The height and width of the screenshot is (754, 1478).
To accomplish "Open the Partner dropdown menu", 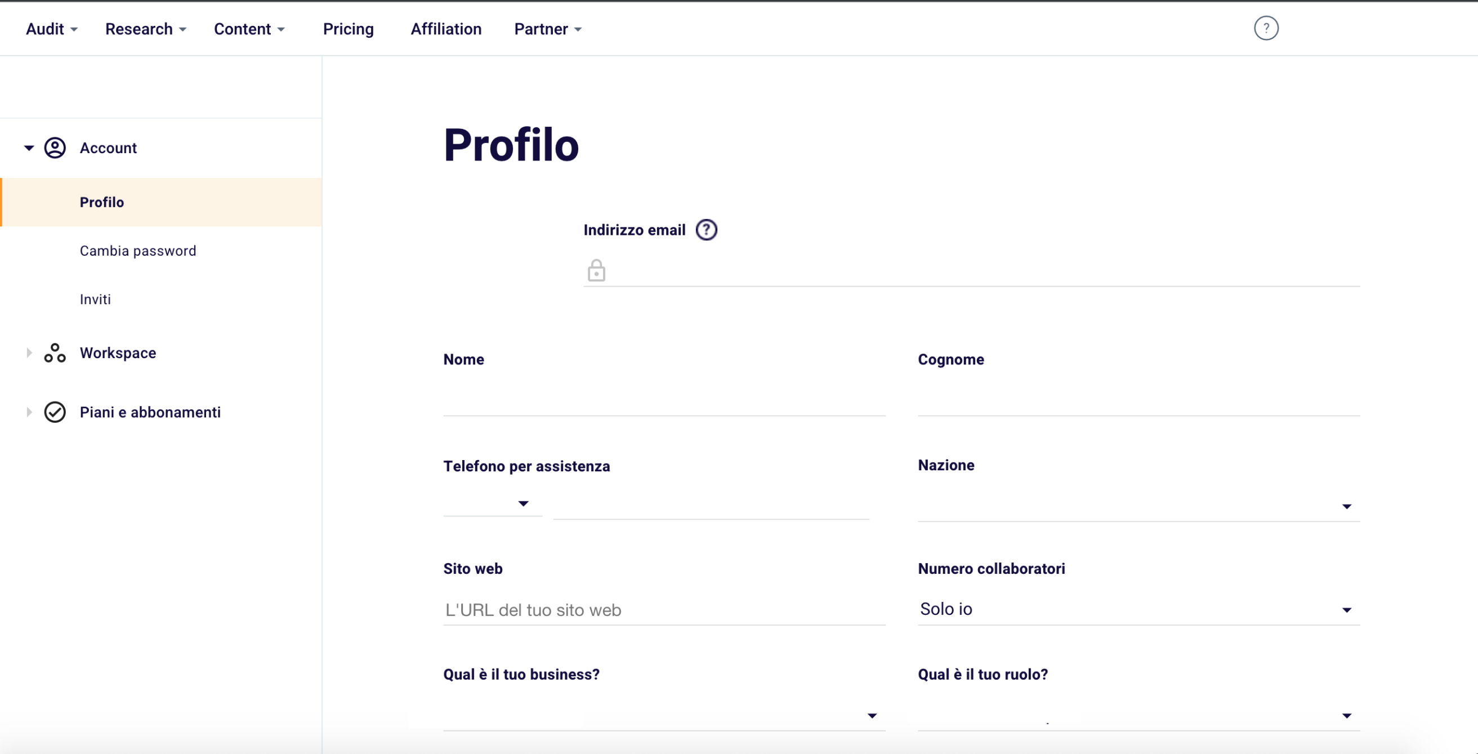I will tap(548, 29).
